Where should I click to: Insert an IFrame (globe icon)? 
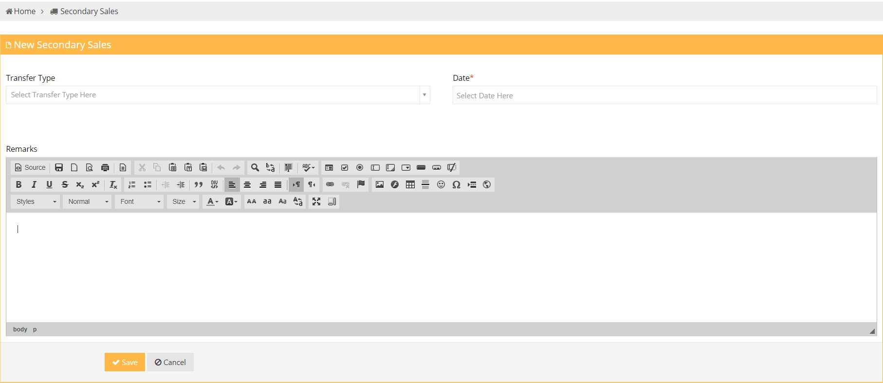(x=487, y=184)
